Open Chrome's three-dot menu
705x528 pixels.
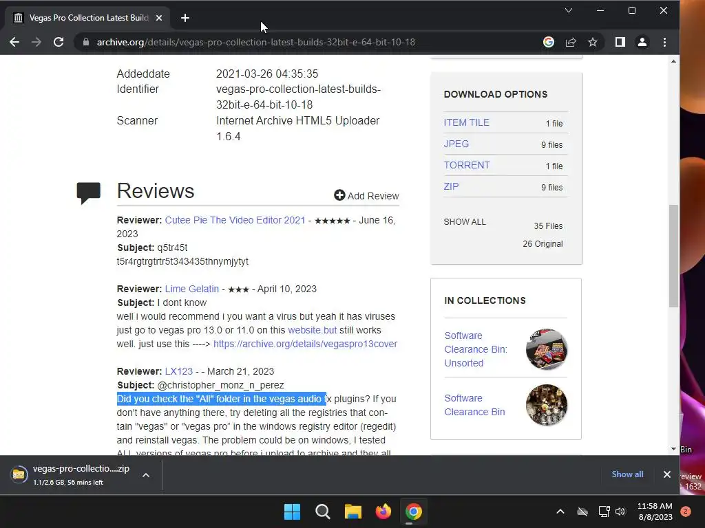click(x=664, y=42)
